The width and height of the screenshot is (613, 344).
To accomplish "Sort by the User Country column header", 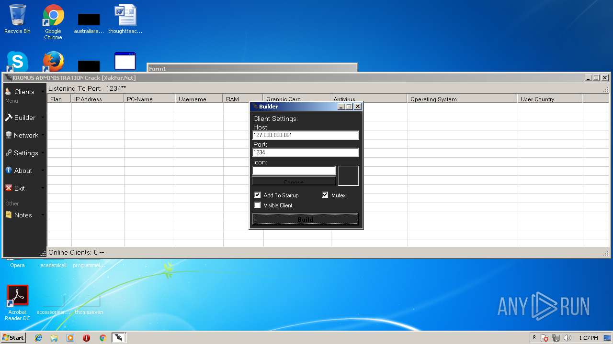I will pyautogui.click(x=550, y=99).
